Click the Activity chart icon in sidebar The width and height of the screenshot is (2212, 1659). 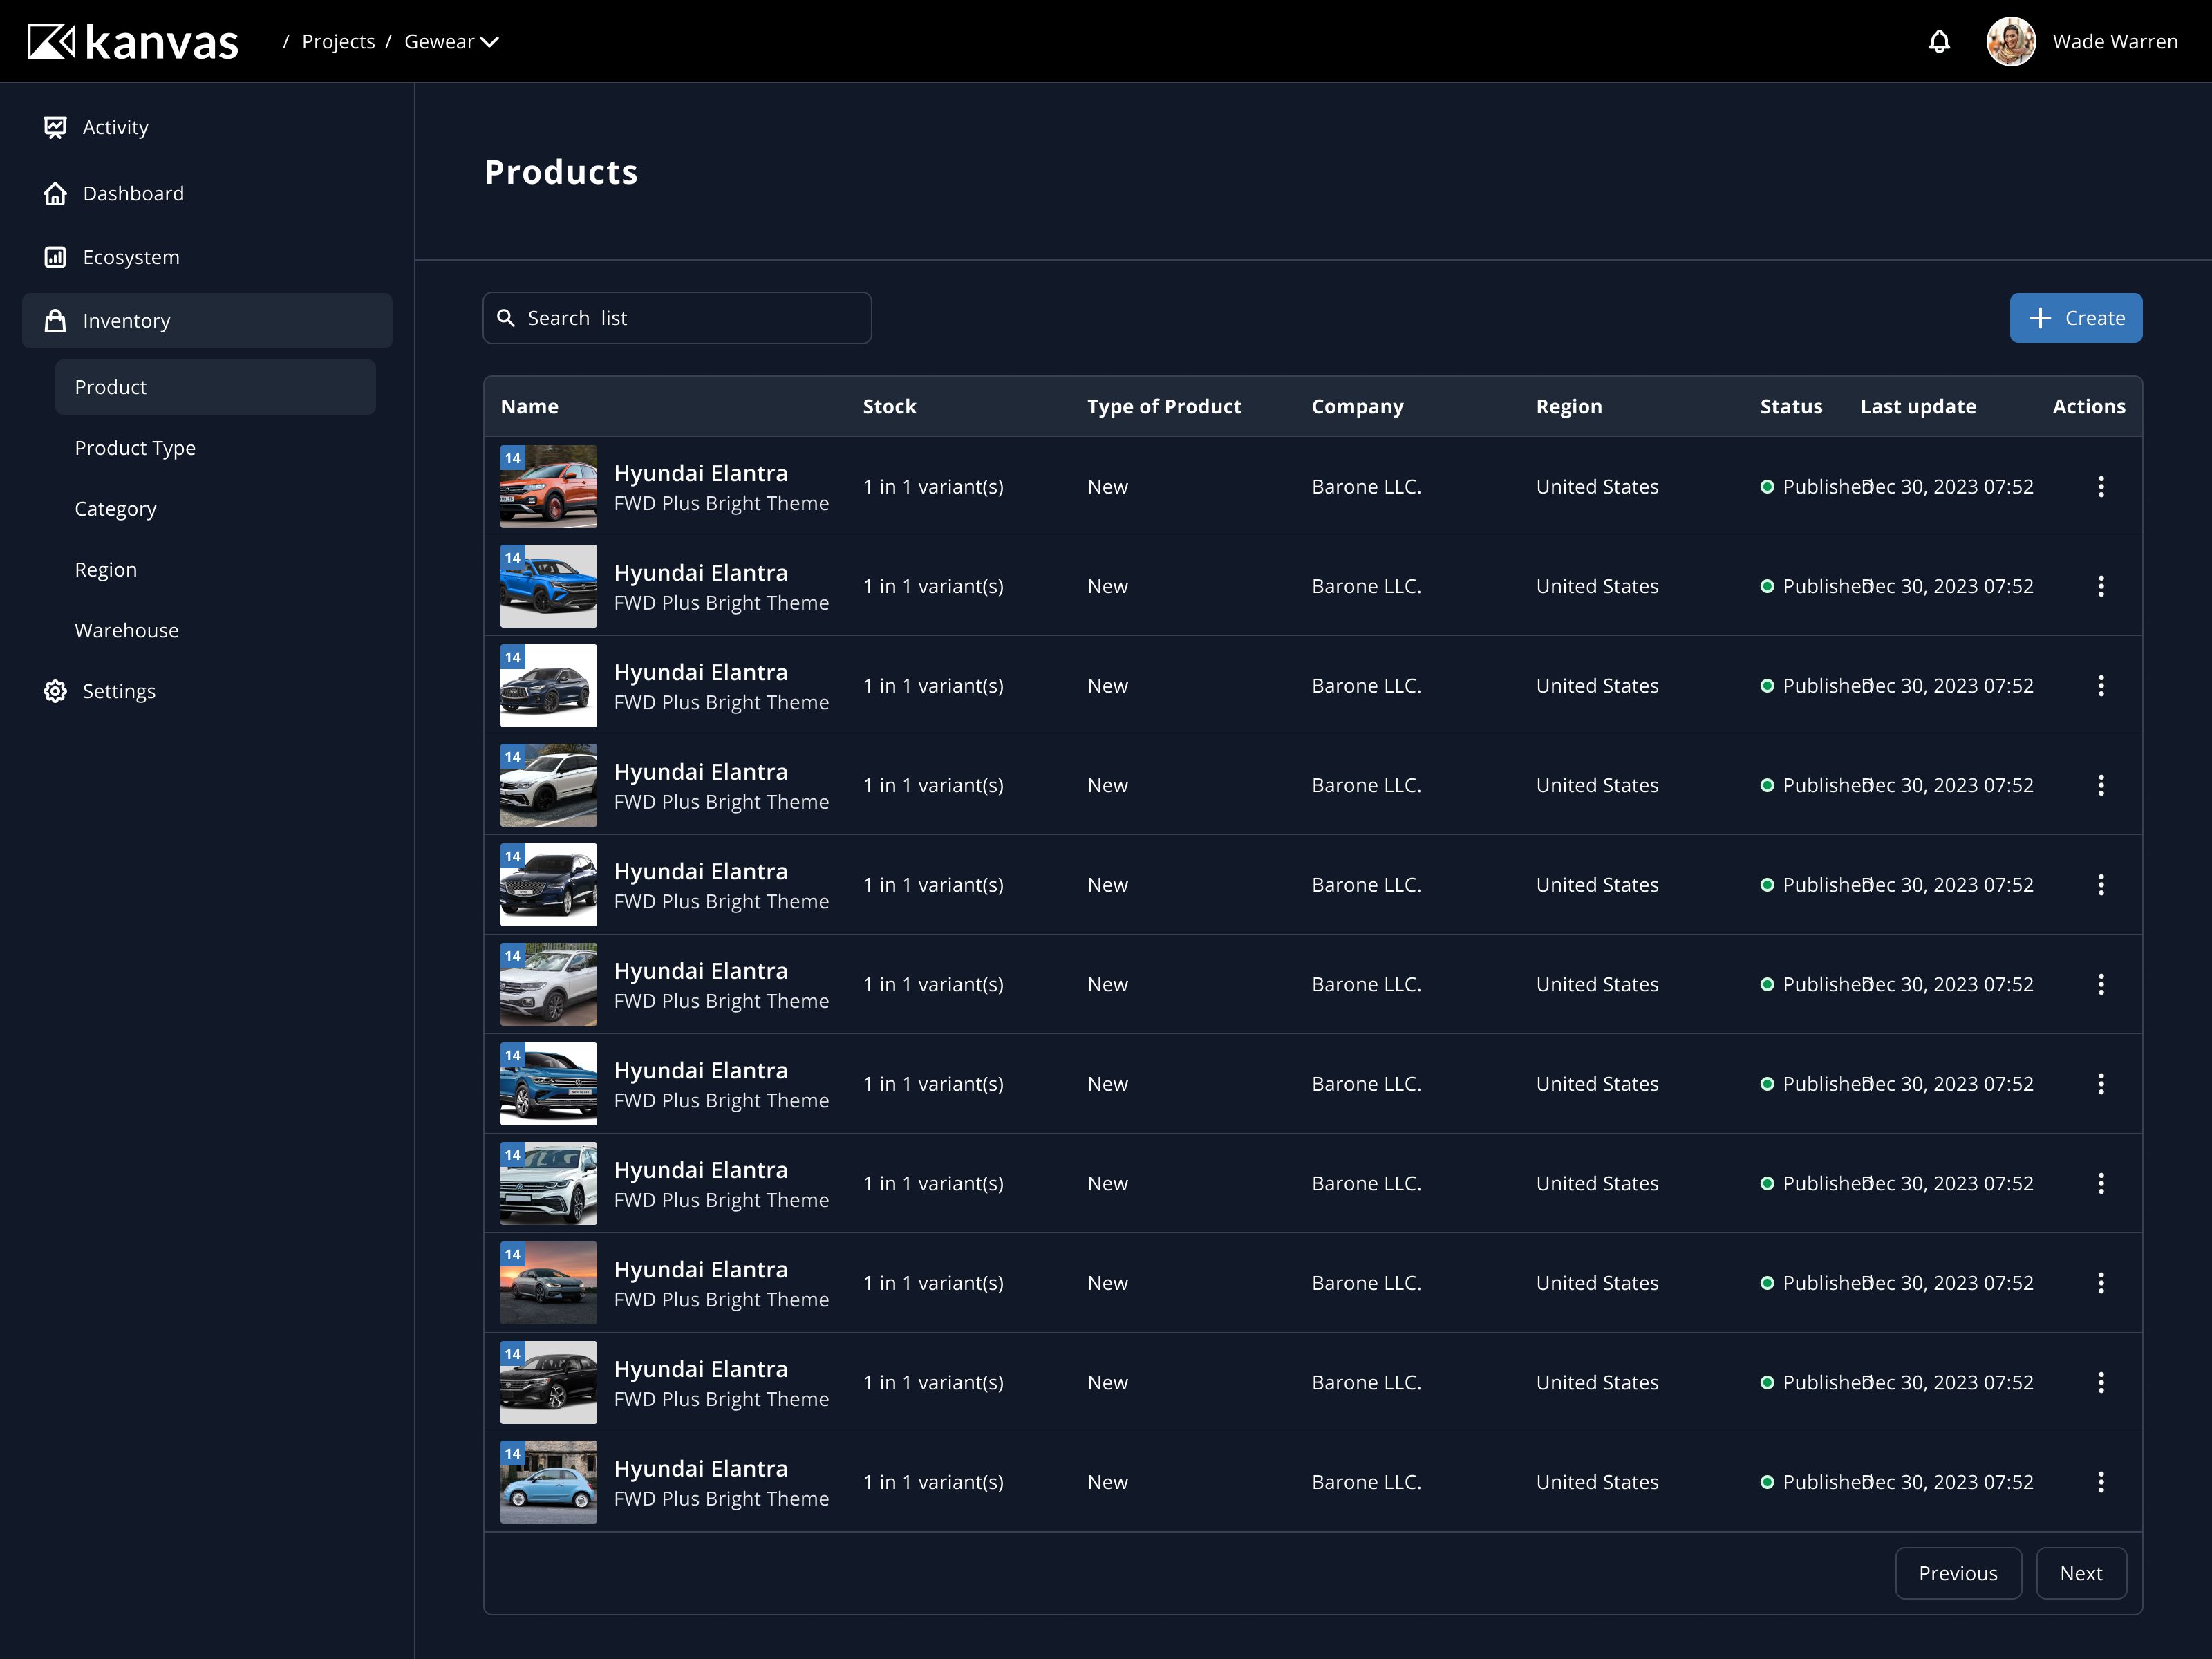coord(55,127)
